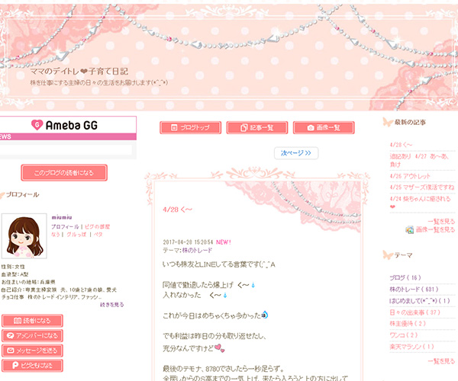Open the 画像一覧 image list button
Screen dimensions: 458x381
tap(323, 128)
